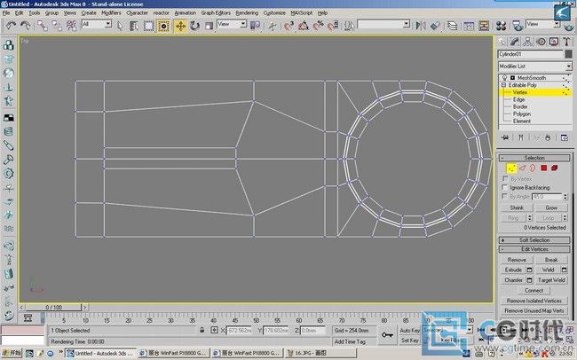Click the red Element selection level icon
Viewport: 577px width, 360px height.
555,168
